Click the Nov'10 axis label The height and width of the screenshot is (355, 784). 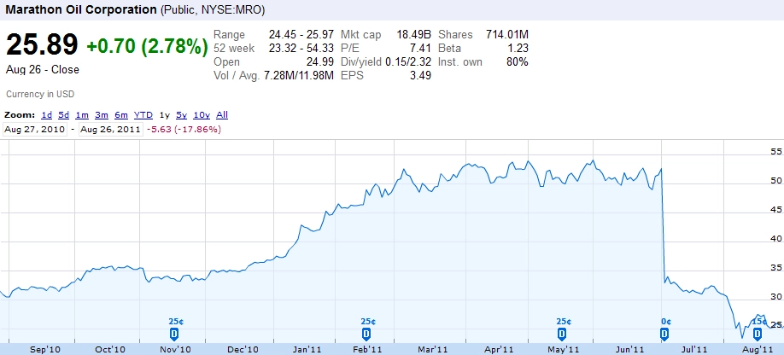coord(175,349)
